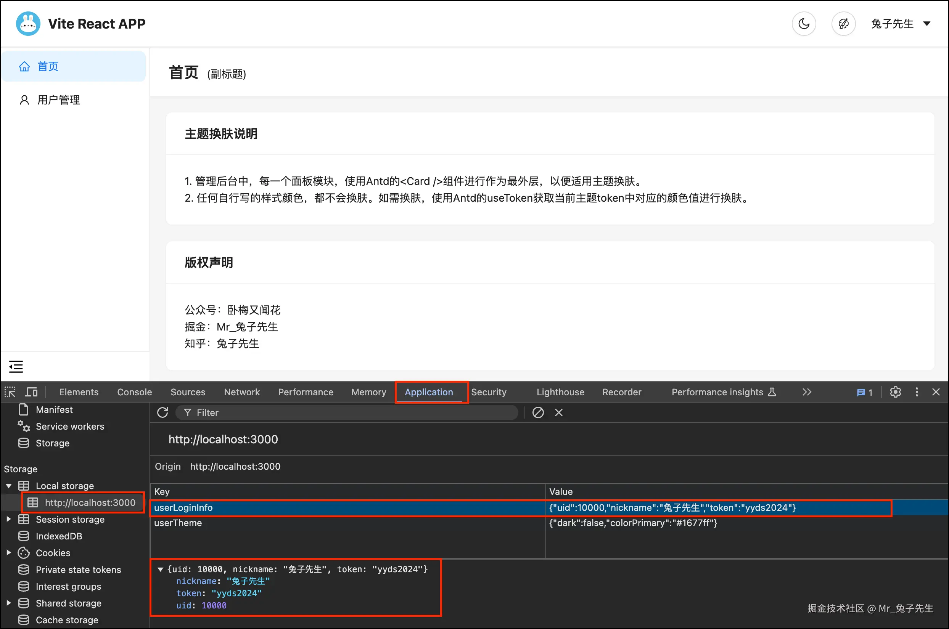The width and height of the screenshot is (949, 629).
Task: Clear all storage entries with the block icon
Action: [x=538, y=412]
